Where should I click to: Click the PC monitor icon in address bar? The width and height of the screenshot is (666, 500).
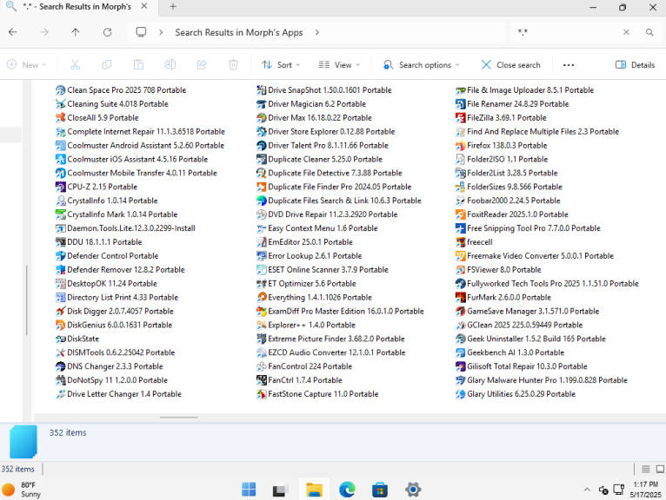click(x=141, y=32)
